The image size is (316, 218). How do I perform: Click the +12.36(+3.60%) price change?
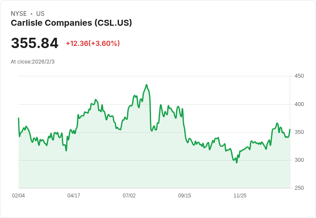point(93,43)
